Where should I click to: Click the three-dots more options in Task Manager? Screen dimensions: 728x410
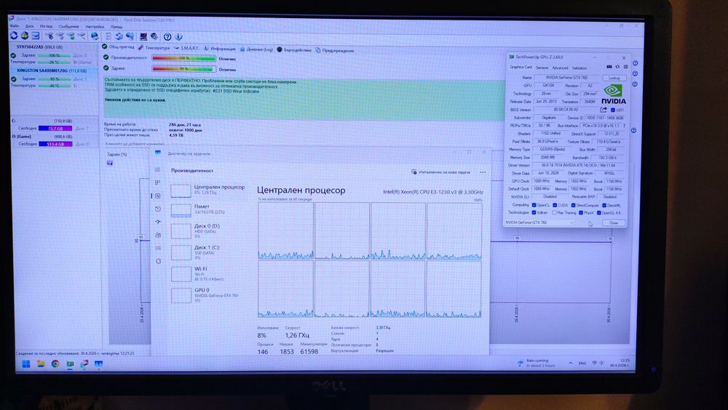point(483,172)
